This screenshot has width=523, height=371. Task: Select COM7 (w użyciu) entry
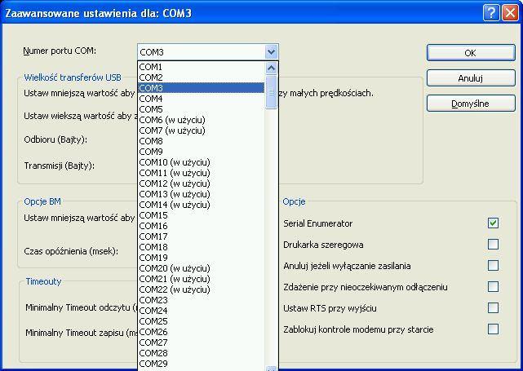[202, 130]
